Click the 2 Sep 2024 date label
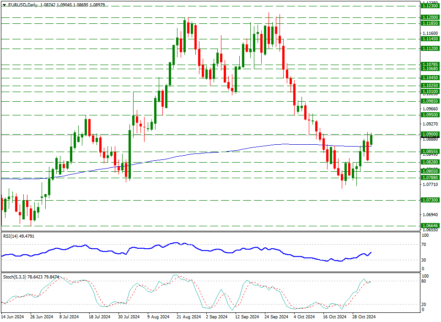441x322 pixels. click(x=217, y=317)
